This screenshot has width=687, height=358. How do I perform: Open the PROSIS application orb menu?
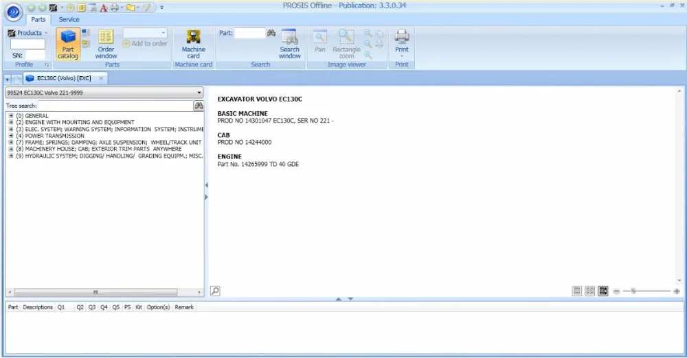pyautogui.click(x=13, y=12)
